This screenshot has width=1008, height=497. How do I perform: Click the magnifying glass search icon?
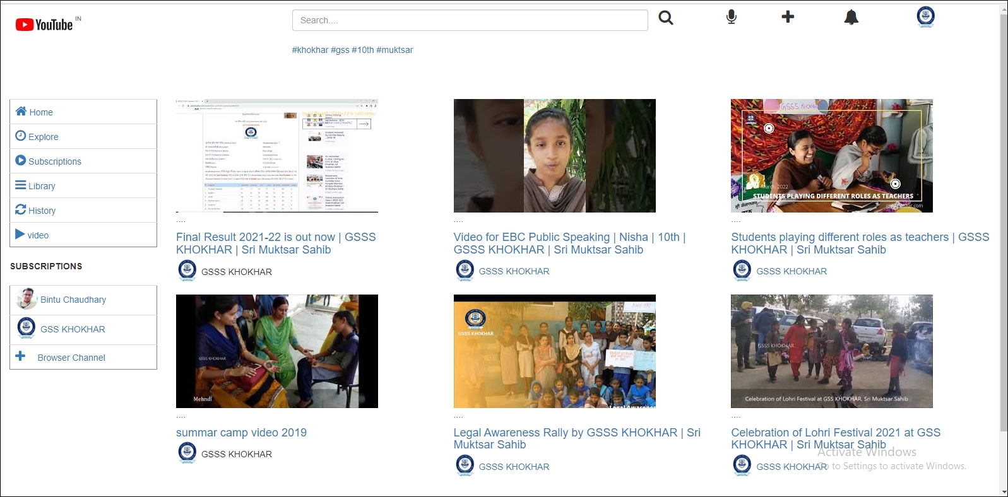[x=665, y=18]
